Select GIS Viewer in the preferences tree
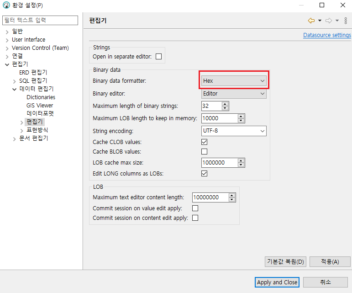352x293 pixels. 40,106
